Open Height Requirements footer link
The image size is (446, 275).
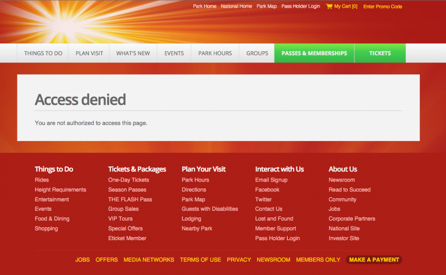[x=60, y=190]
